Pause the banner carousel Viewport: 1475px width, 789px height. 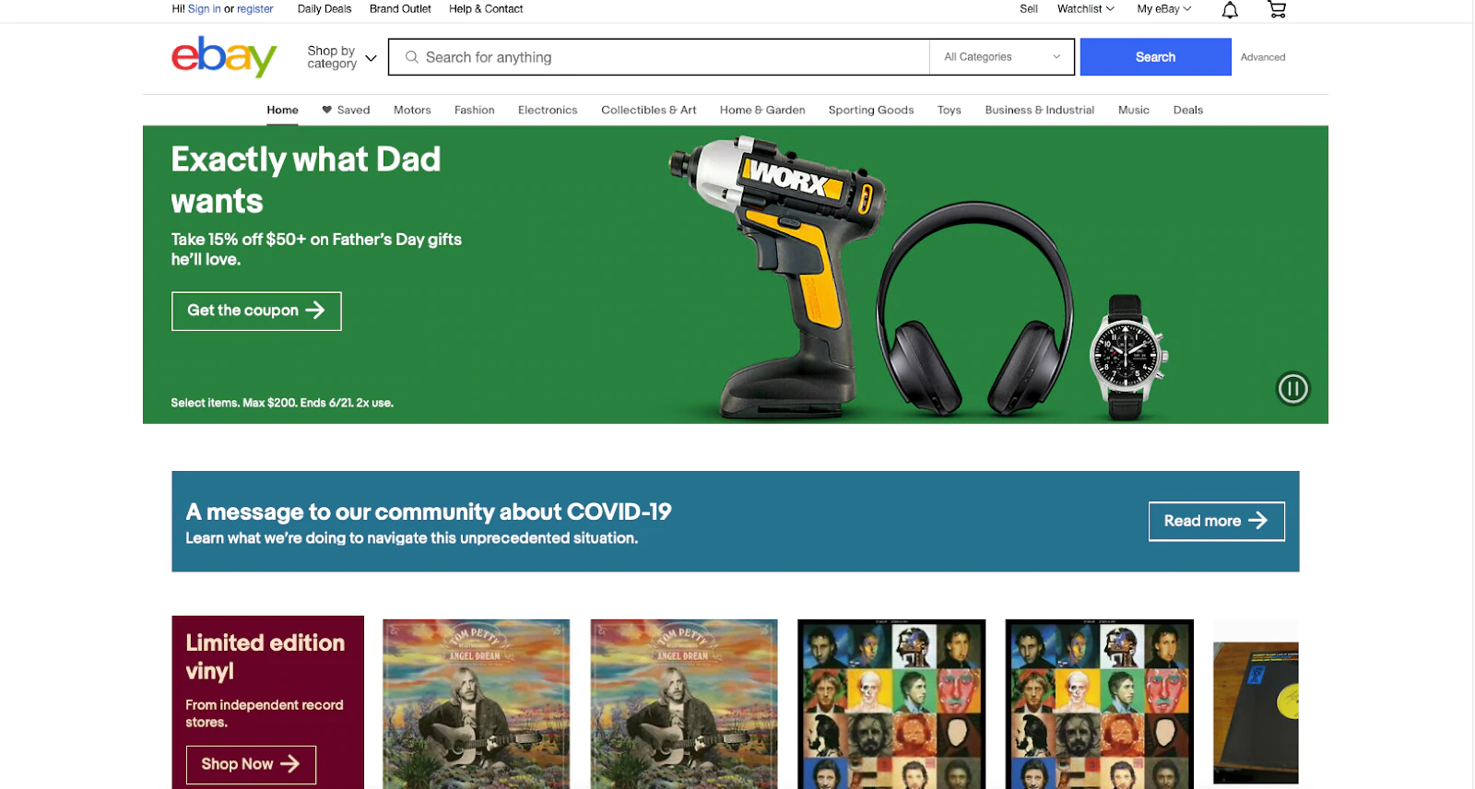pos(1292,389)
